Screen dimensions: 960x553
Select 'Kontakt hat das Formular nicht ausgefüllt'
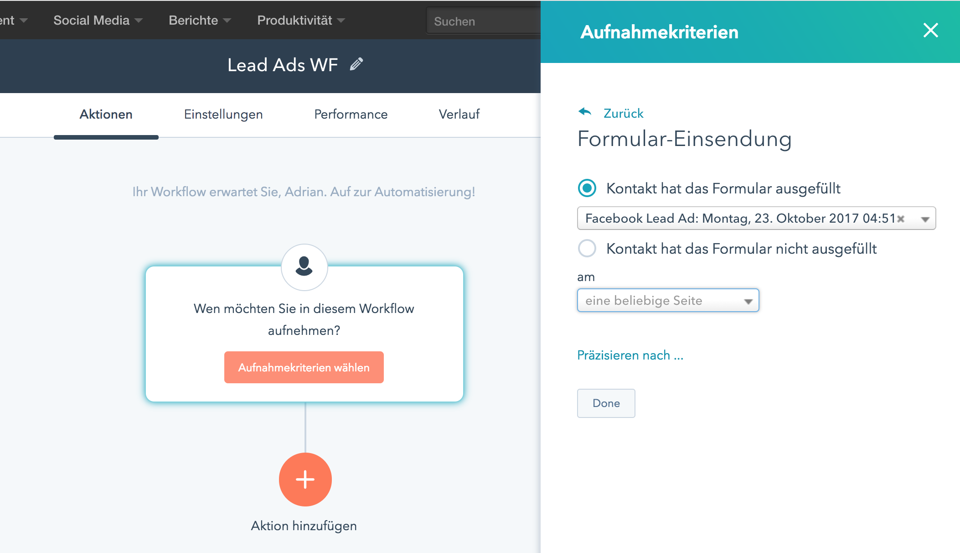(587, 248)
